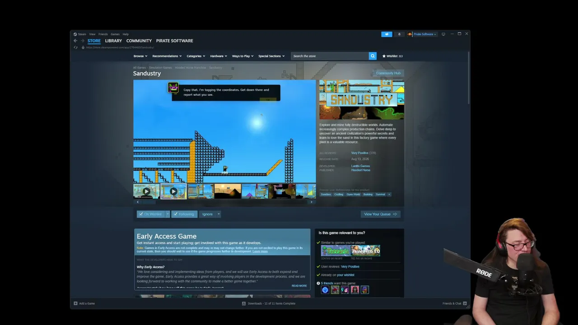Toggle the On Wishlist button
The height and width of the screenshot is (325, 578).
(151, 214)
